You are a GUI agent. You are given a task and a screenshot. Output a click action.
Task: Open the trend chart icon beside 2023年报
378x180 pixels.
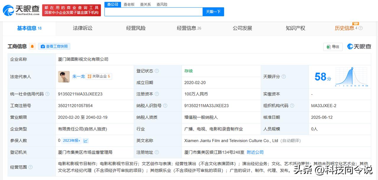86,141
